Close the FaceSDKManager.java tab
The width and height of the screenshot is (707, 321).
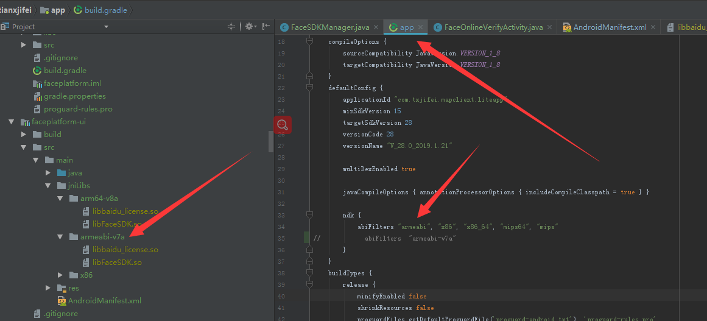point(378,27)
